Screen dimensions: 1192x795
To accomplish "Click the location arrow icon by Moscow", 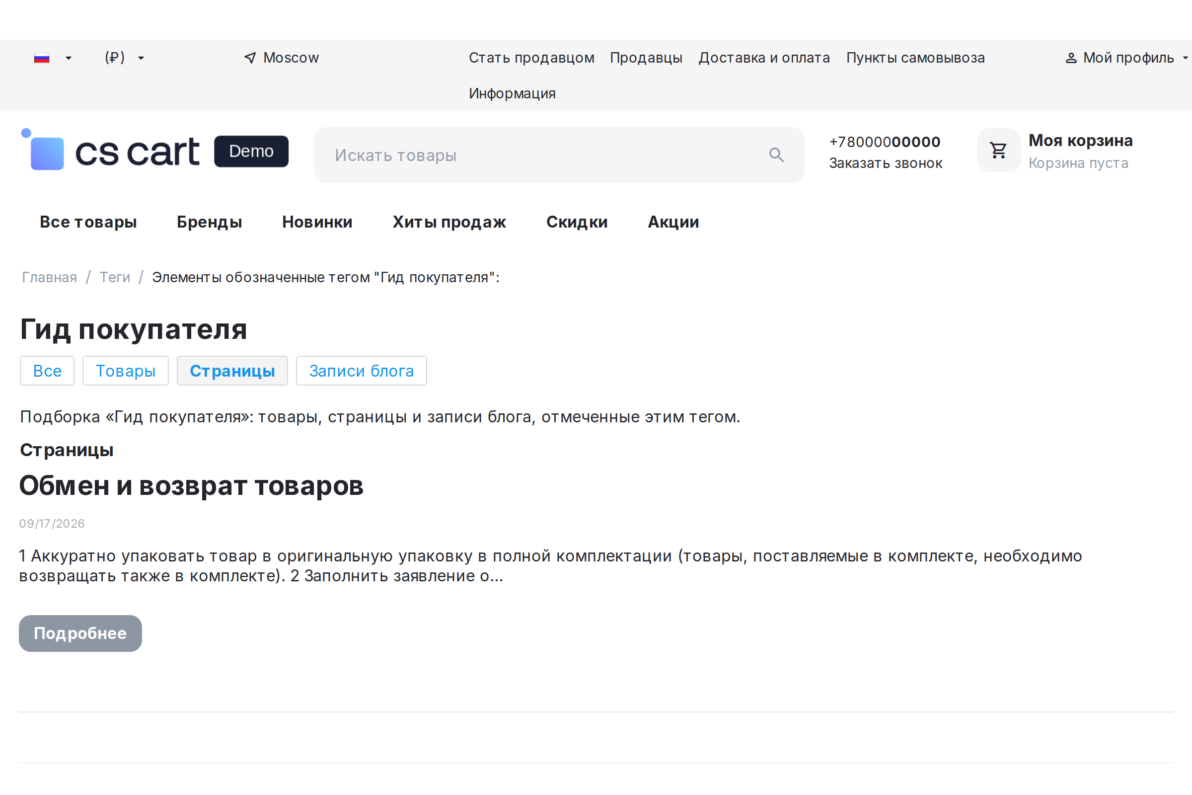I will tap(250, 58).
